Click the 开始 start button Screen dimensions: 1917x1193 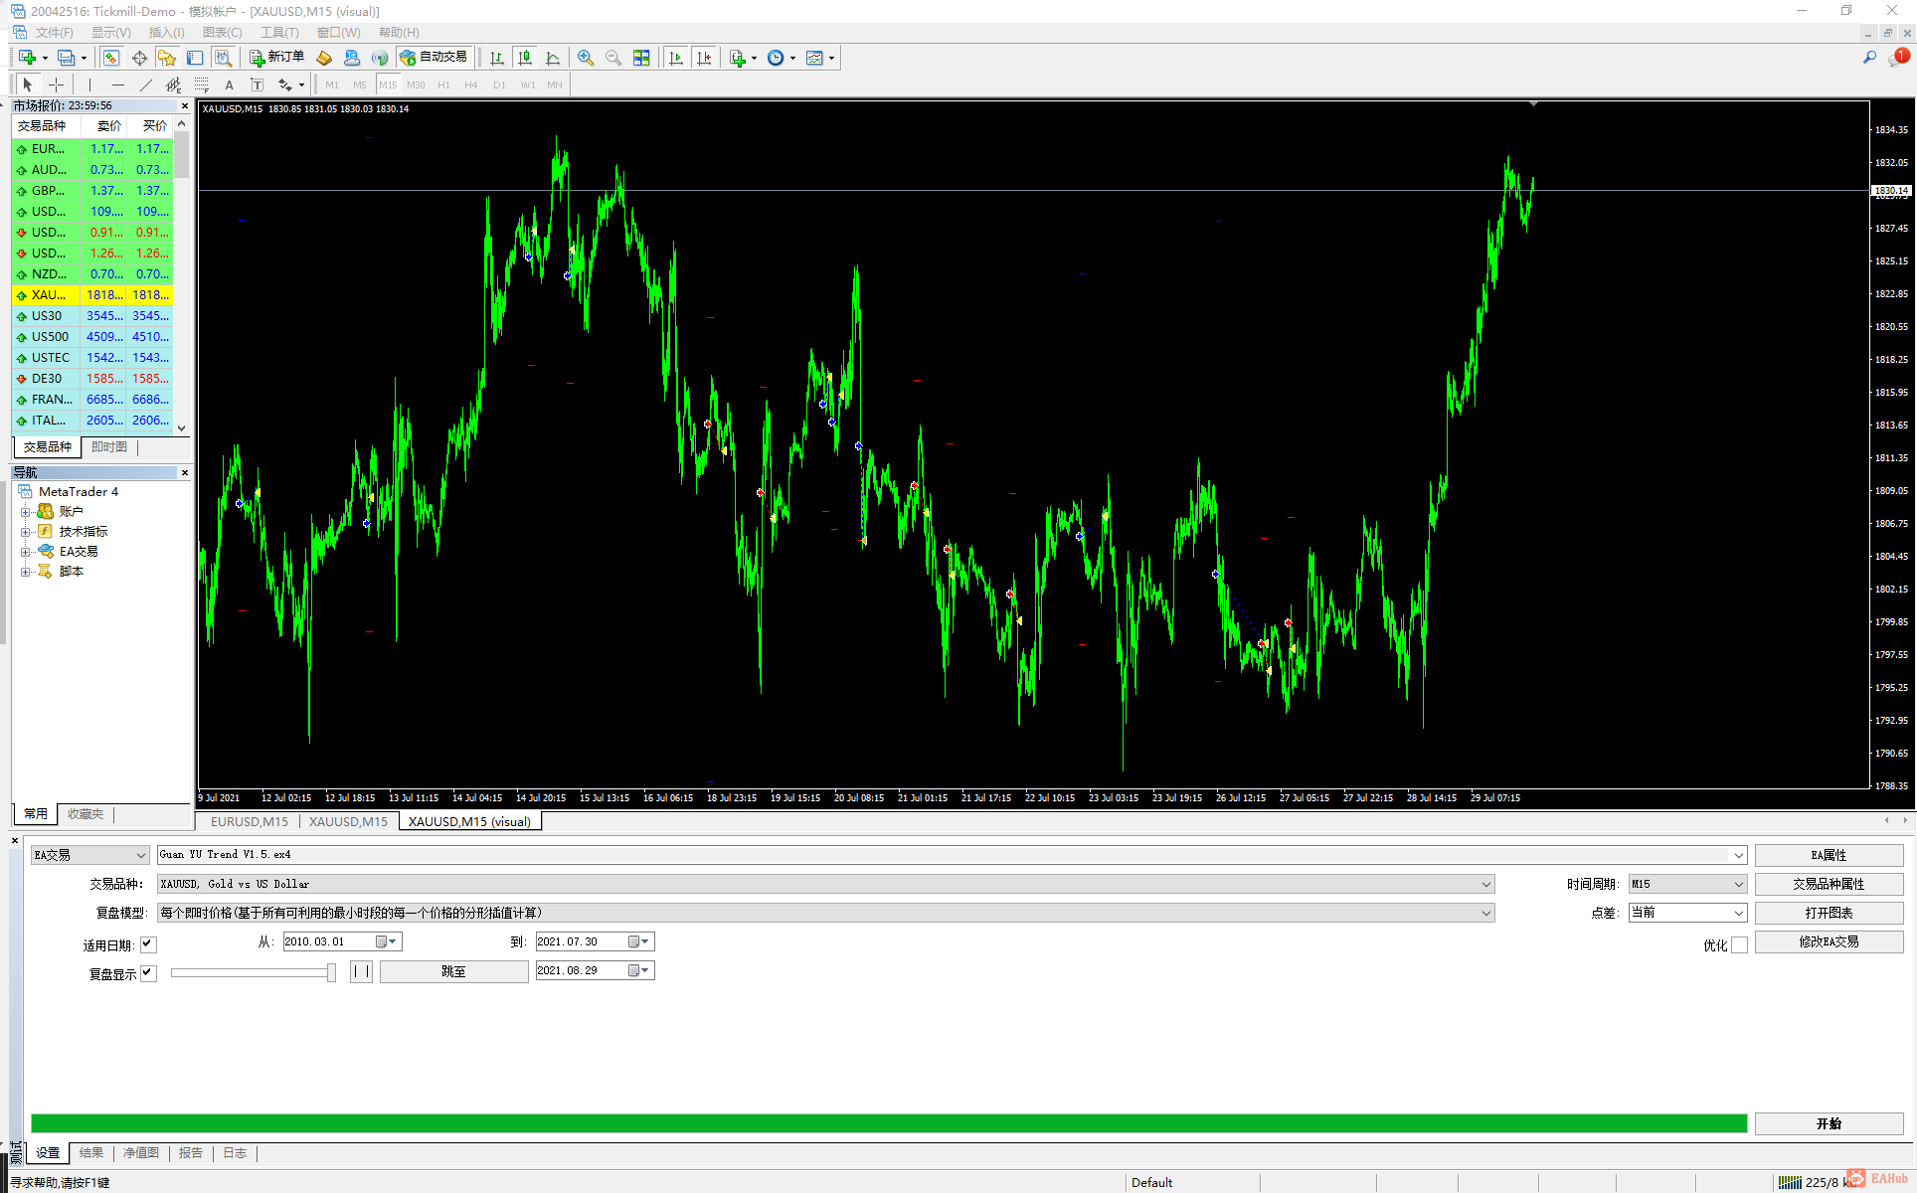(x=1829, y=1123)
